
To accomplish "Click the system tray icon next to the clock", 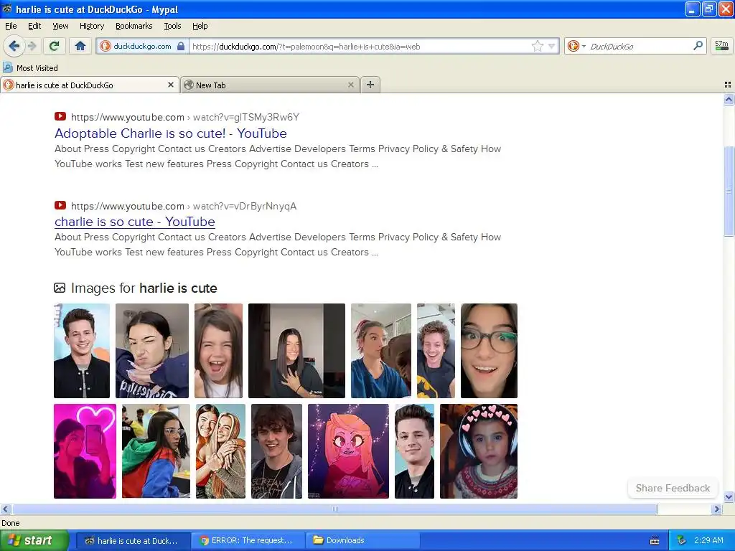I will 681,541.
